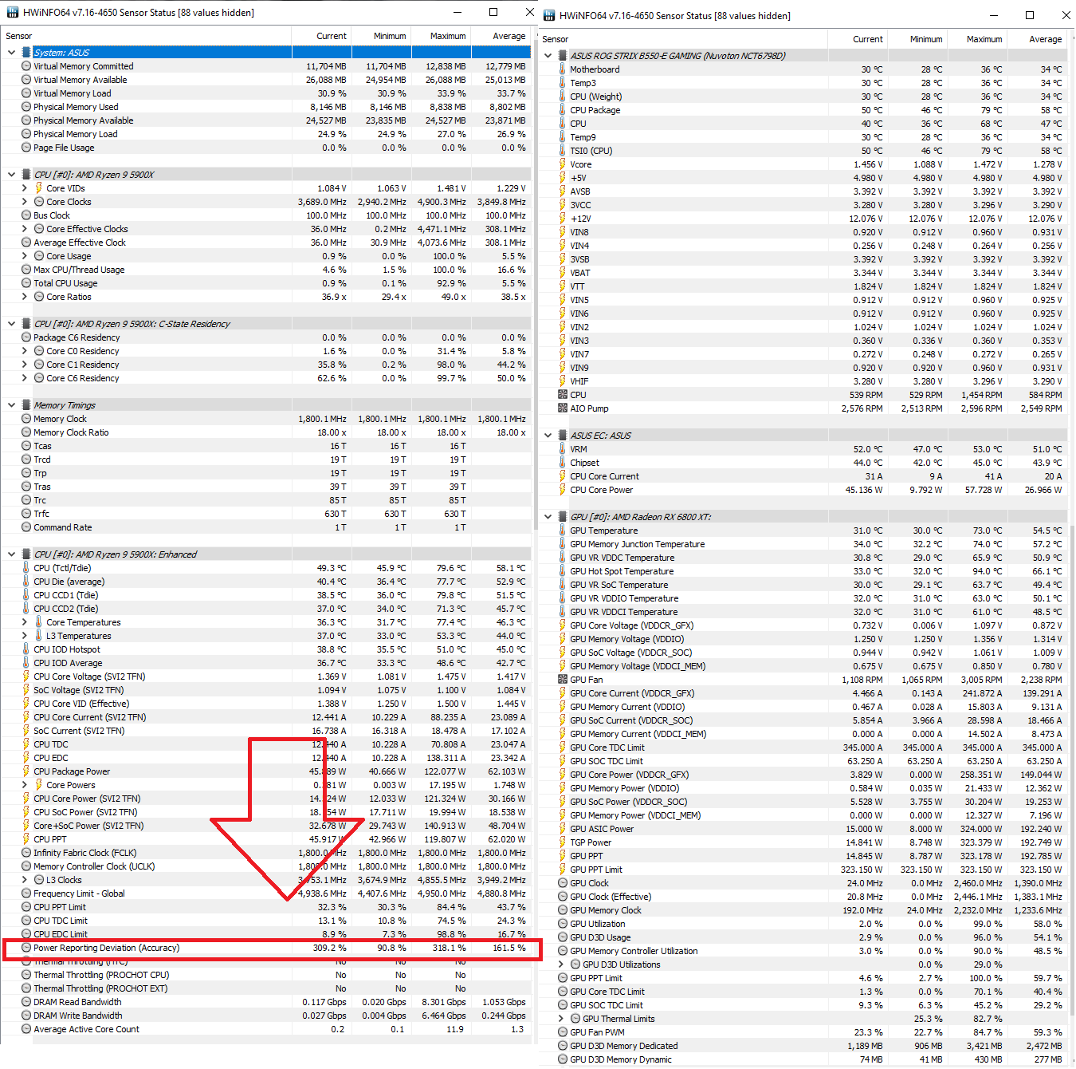Collapse the AMD Ryzen 9 5900X: Enhanced group
This screenshot has width=1076, height=1069.
[x=11, y=554]
